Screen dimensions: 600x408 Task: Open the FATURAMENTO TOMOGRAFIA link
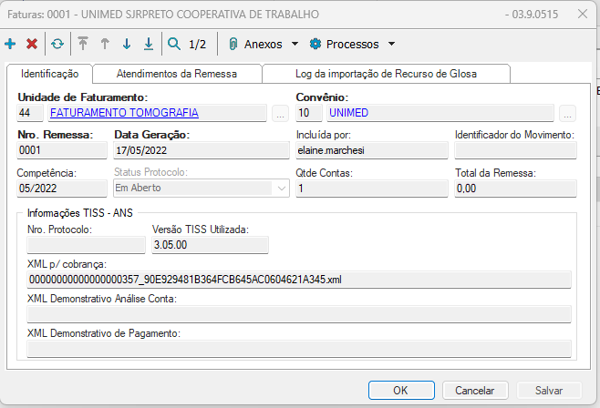tap(124, 113)
